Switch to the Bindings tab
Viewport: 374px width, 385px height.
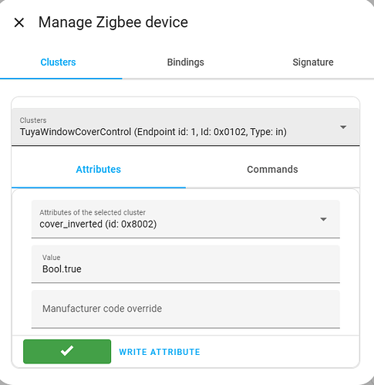coord(186,62)
